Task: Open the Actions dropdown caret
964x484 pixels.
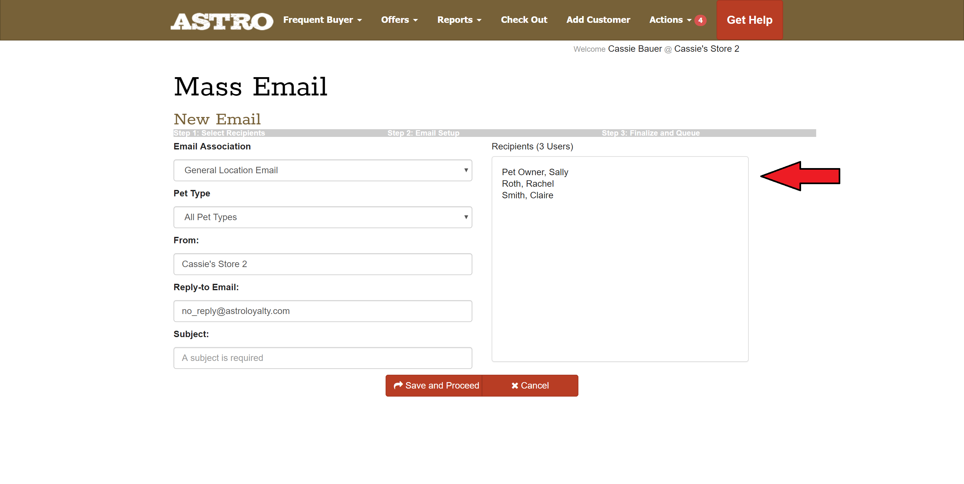Action: click(x=689, y=21)
